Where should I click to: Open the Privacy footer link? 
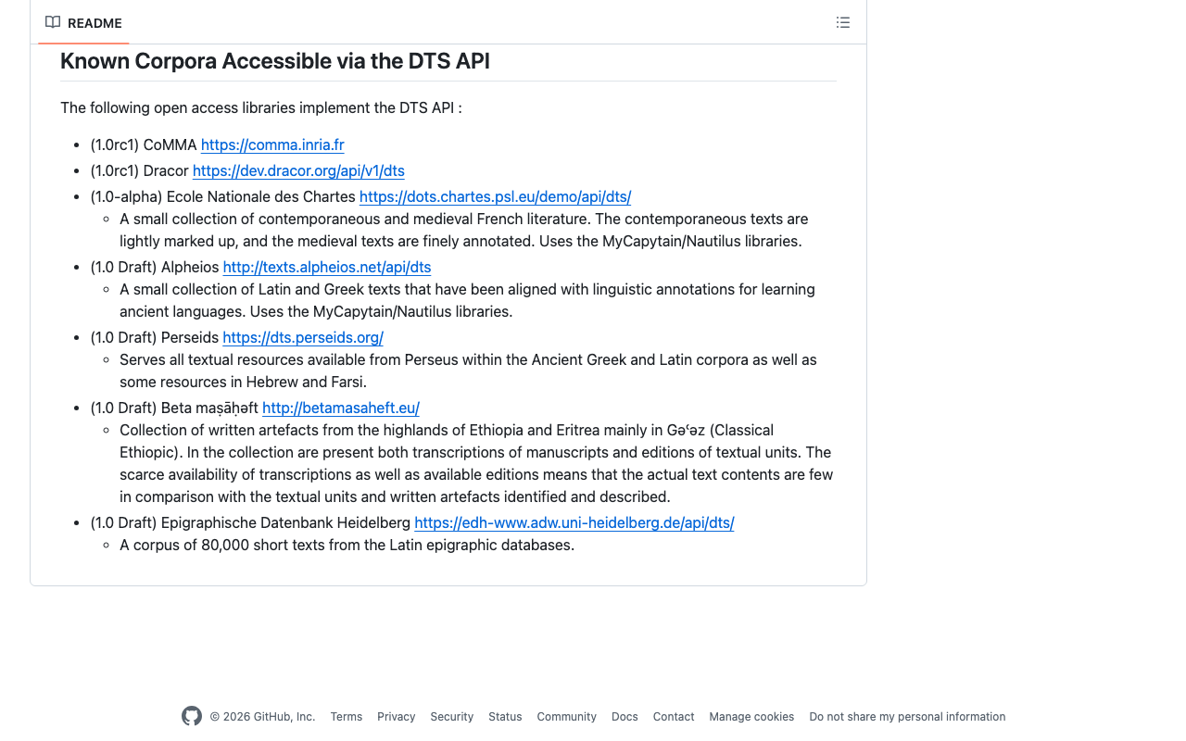click(x=396, y=716)
